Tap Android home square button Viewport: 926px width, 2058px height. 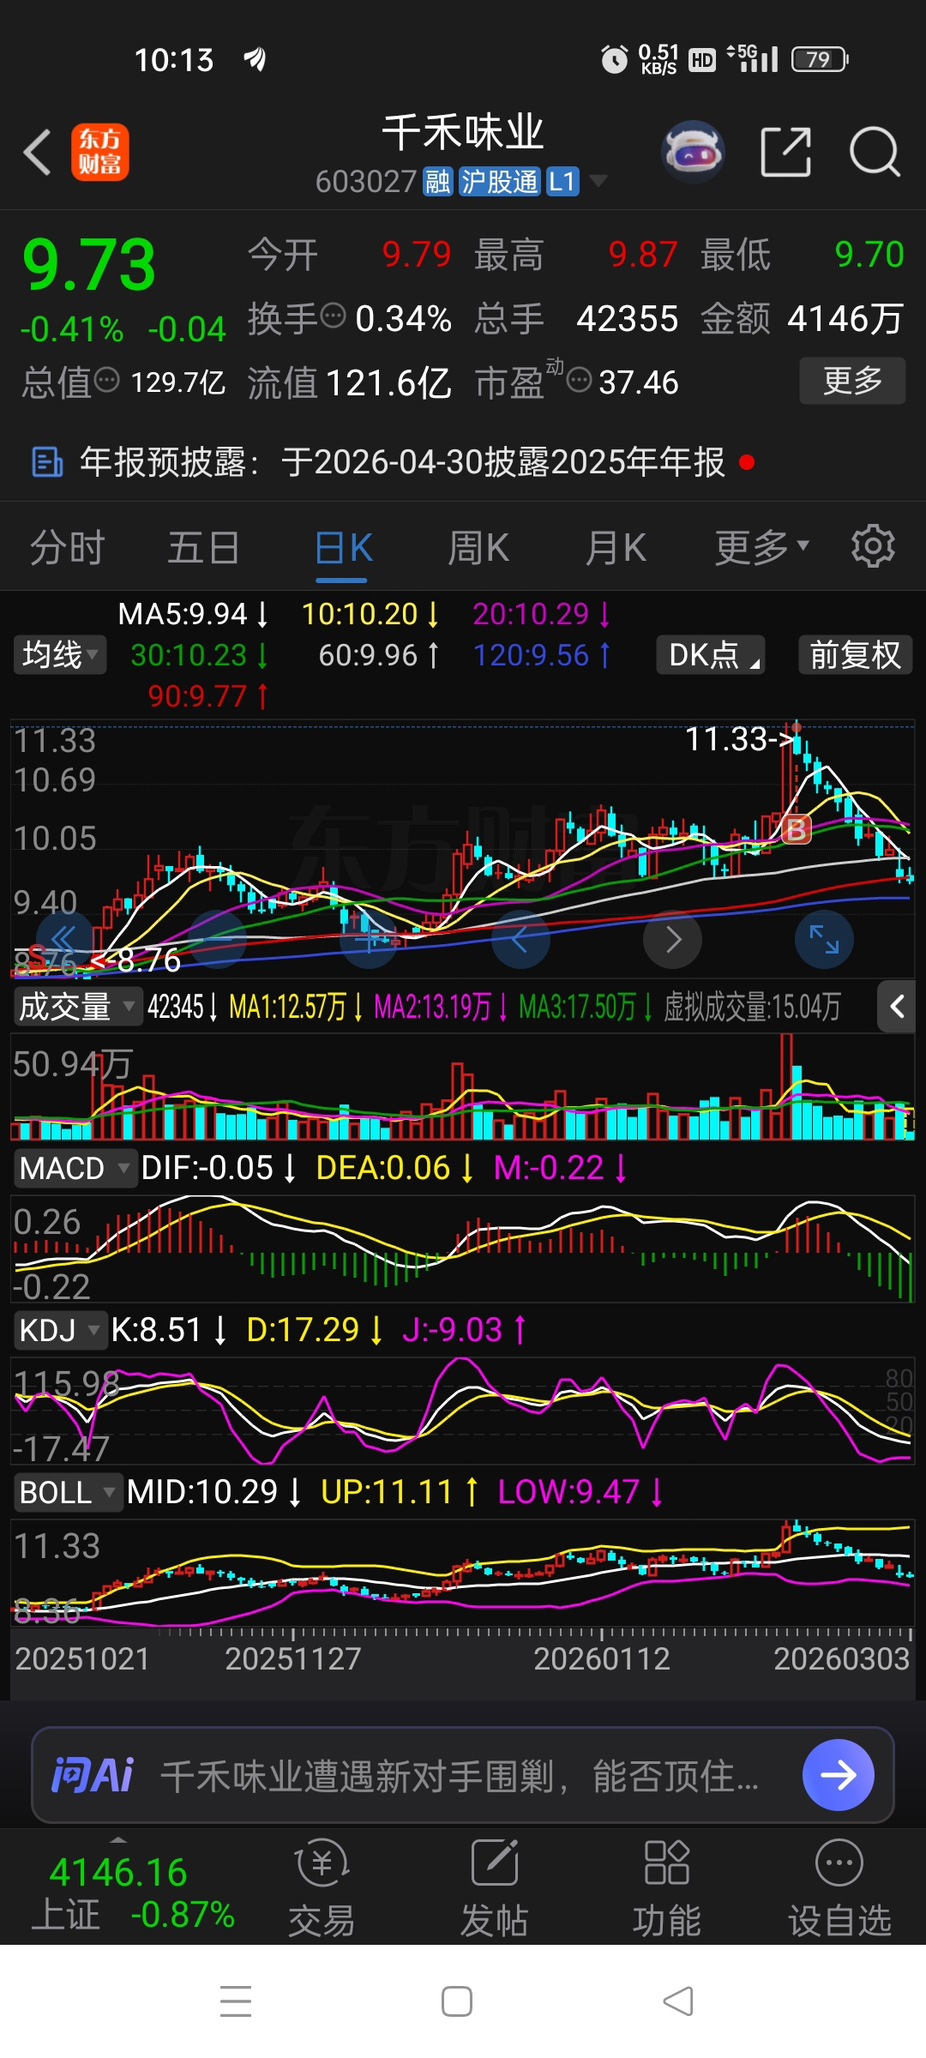click(456, 2001)
